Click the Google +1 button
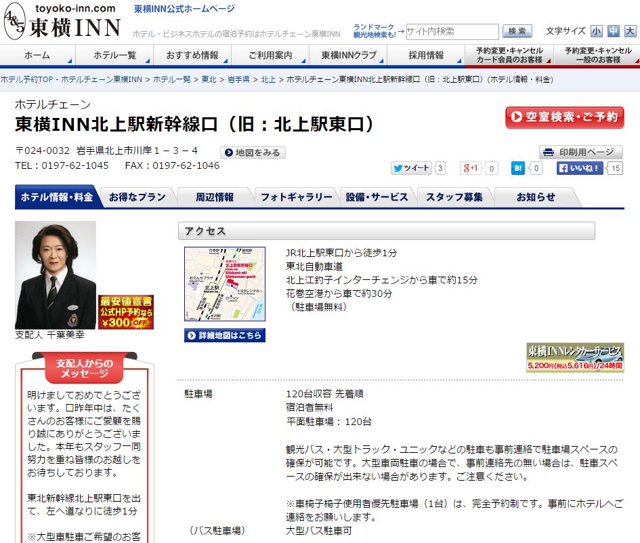 pyautogui.click(x=470, y=168)
